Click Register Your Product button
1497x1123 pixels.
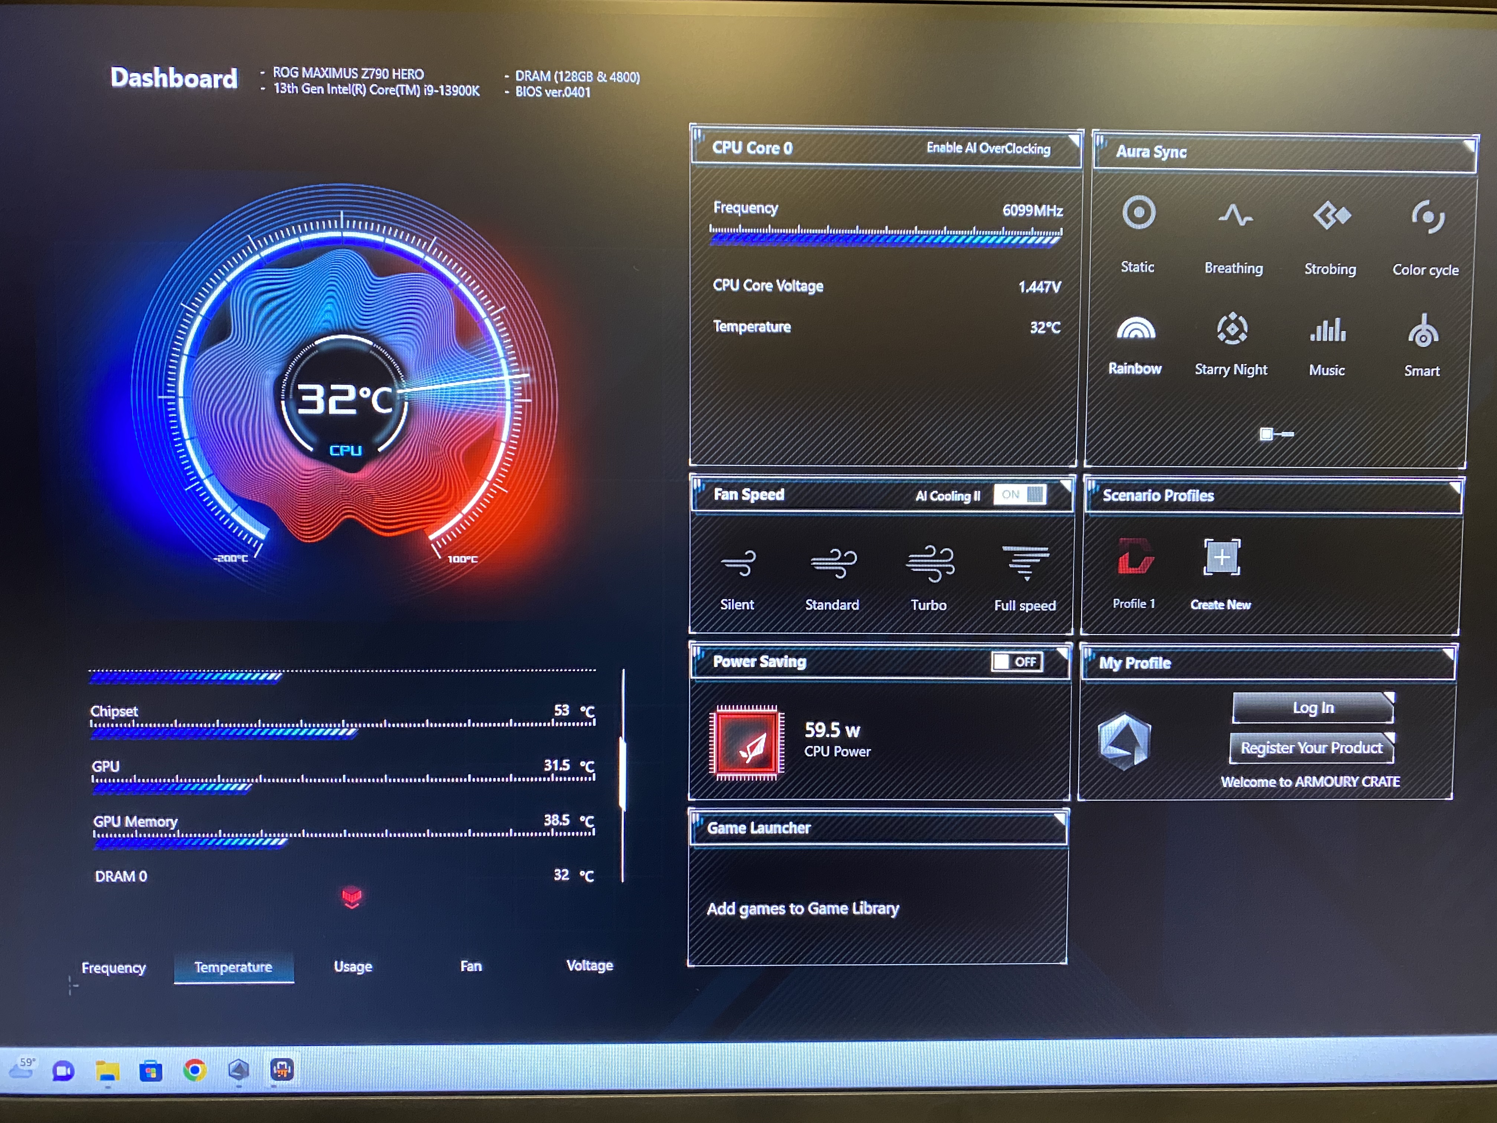[x=1311, y=747]
